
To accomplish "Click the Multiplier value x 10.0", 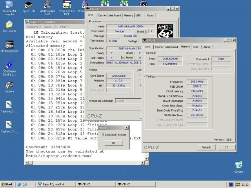I will [118, 81].
